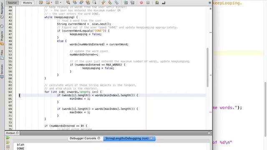The image size is (267, 150).
Task: Switch to the Source view
Action: (x=12, y=3)
